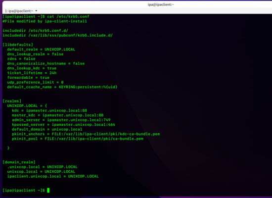The image size is (272, 198).
Task: Click the 'includedir /etc/krb5.conf.d/' line
Action: pyautogui.click(x=35, y=31)
